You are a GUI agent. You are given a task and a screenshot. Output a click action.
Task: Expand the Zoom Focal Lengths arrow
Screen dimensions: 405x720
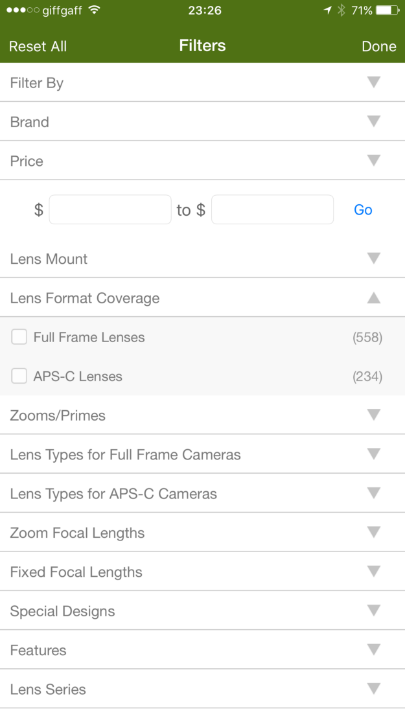coord(373,532)
